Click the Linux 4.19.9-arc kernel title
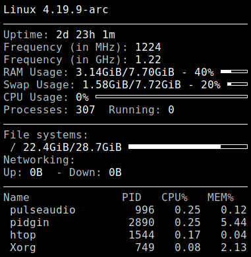251x257 pixels. click(x=56, y=10)
